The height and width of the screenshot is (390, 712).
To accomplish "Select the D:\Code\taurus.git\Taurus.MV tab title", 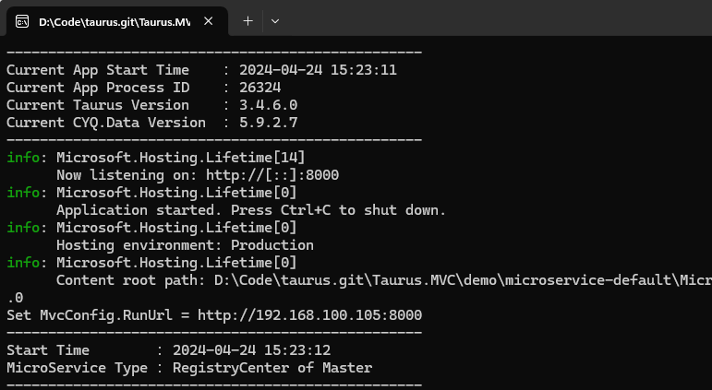I will coord(115,22).
